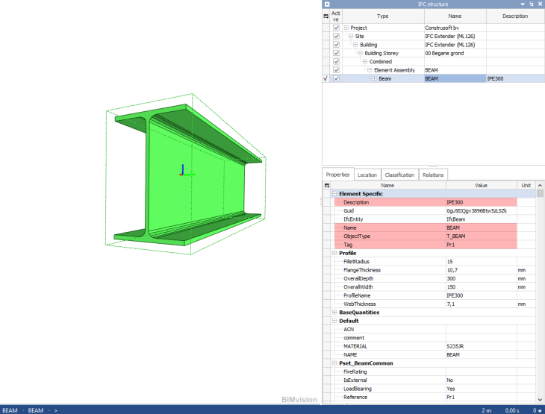Collapse the Combined tree node
The width and height of the screenshot is (545, 414).
[365, 61]
